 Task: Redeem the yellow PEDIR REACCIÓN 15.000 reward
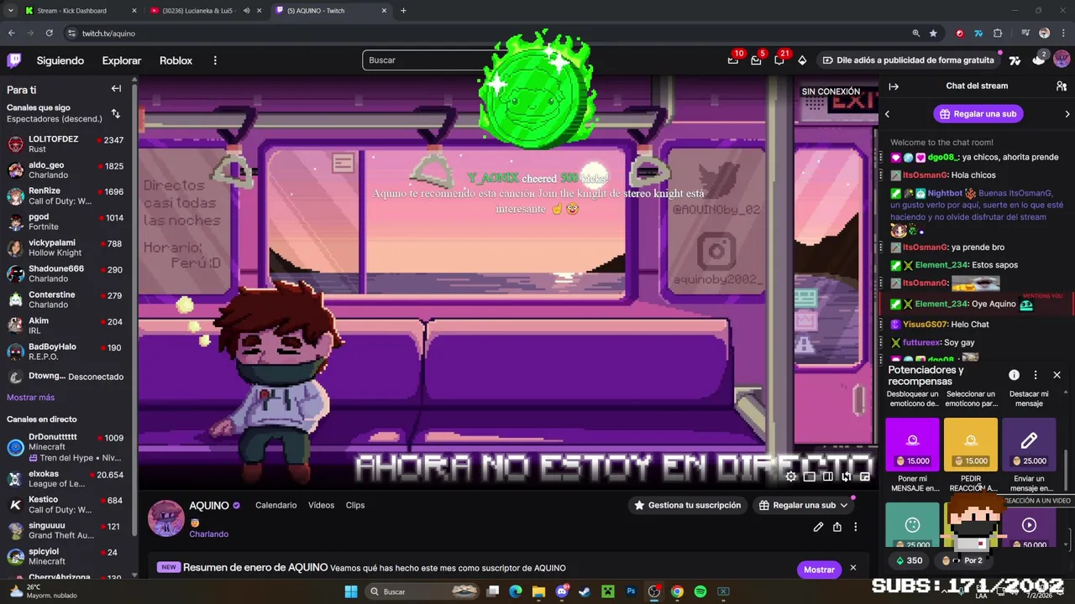pos(971,445)
